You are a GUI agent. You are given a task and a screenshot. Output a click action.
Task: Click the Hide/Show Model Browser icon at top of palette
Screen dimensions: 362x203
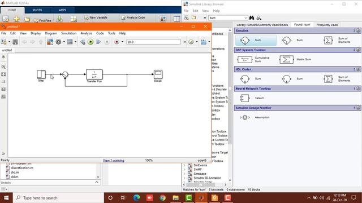3,57
